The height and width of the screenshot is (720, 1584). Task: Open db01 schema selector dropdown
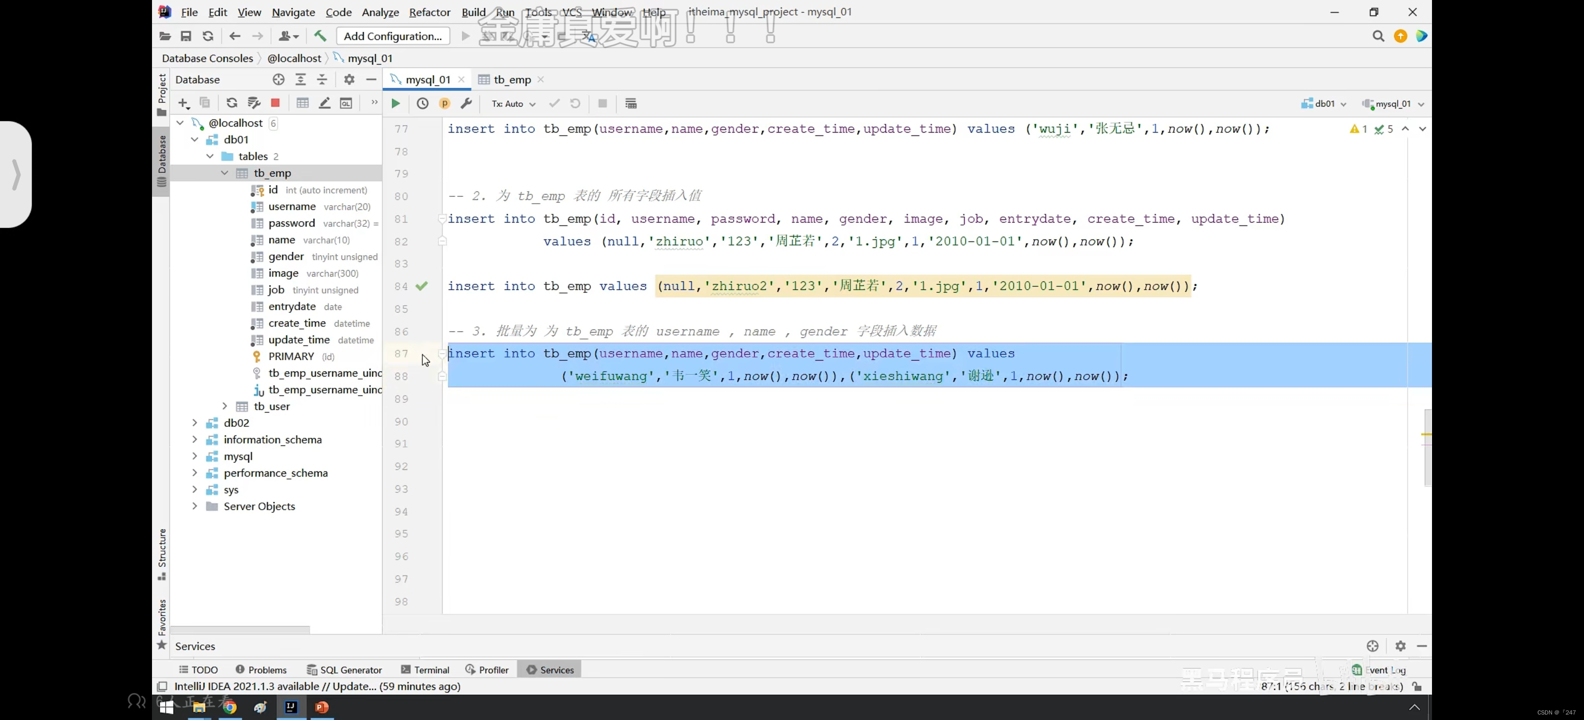[1324, 103]
